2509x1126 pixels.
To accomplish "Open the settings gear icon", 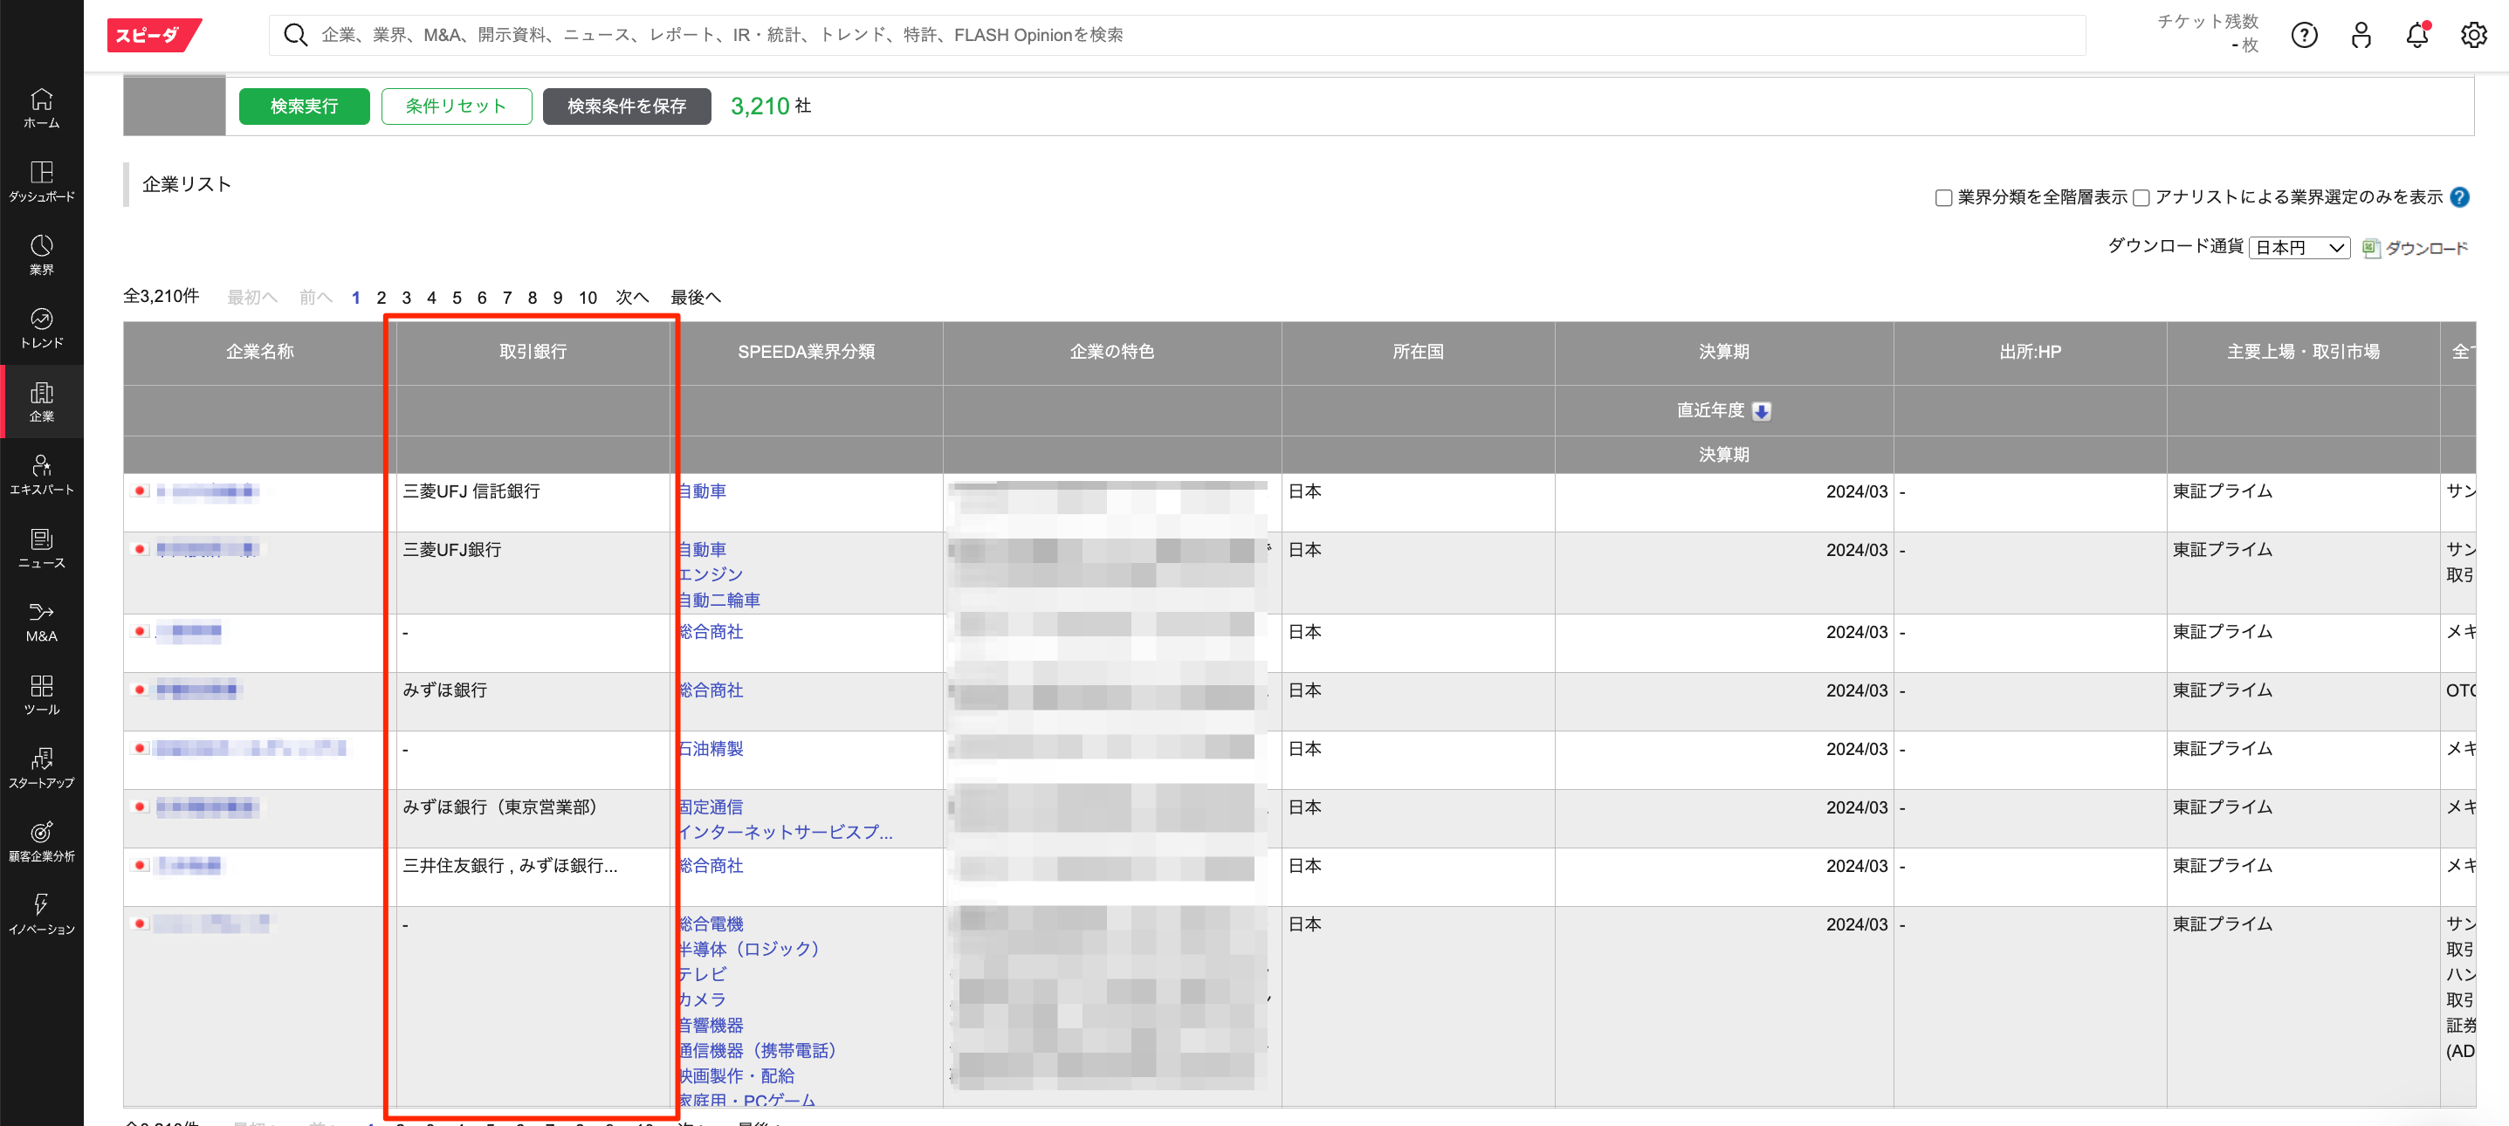I will click(2473, 36).
